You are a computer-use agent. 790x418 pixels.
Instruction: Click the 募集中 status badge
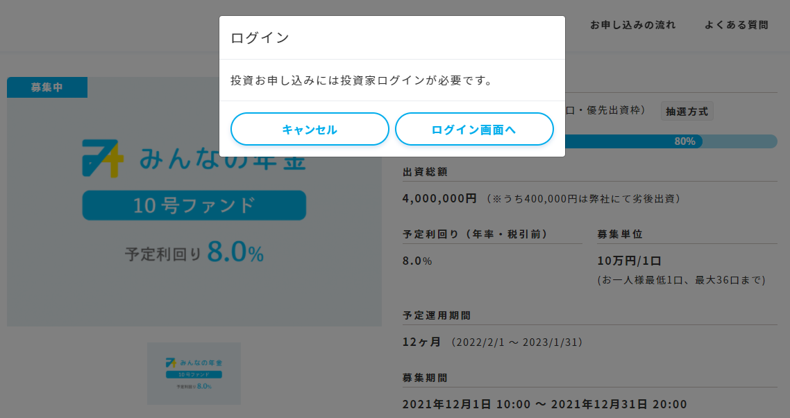47,87
